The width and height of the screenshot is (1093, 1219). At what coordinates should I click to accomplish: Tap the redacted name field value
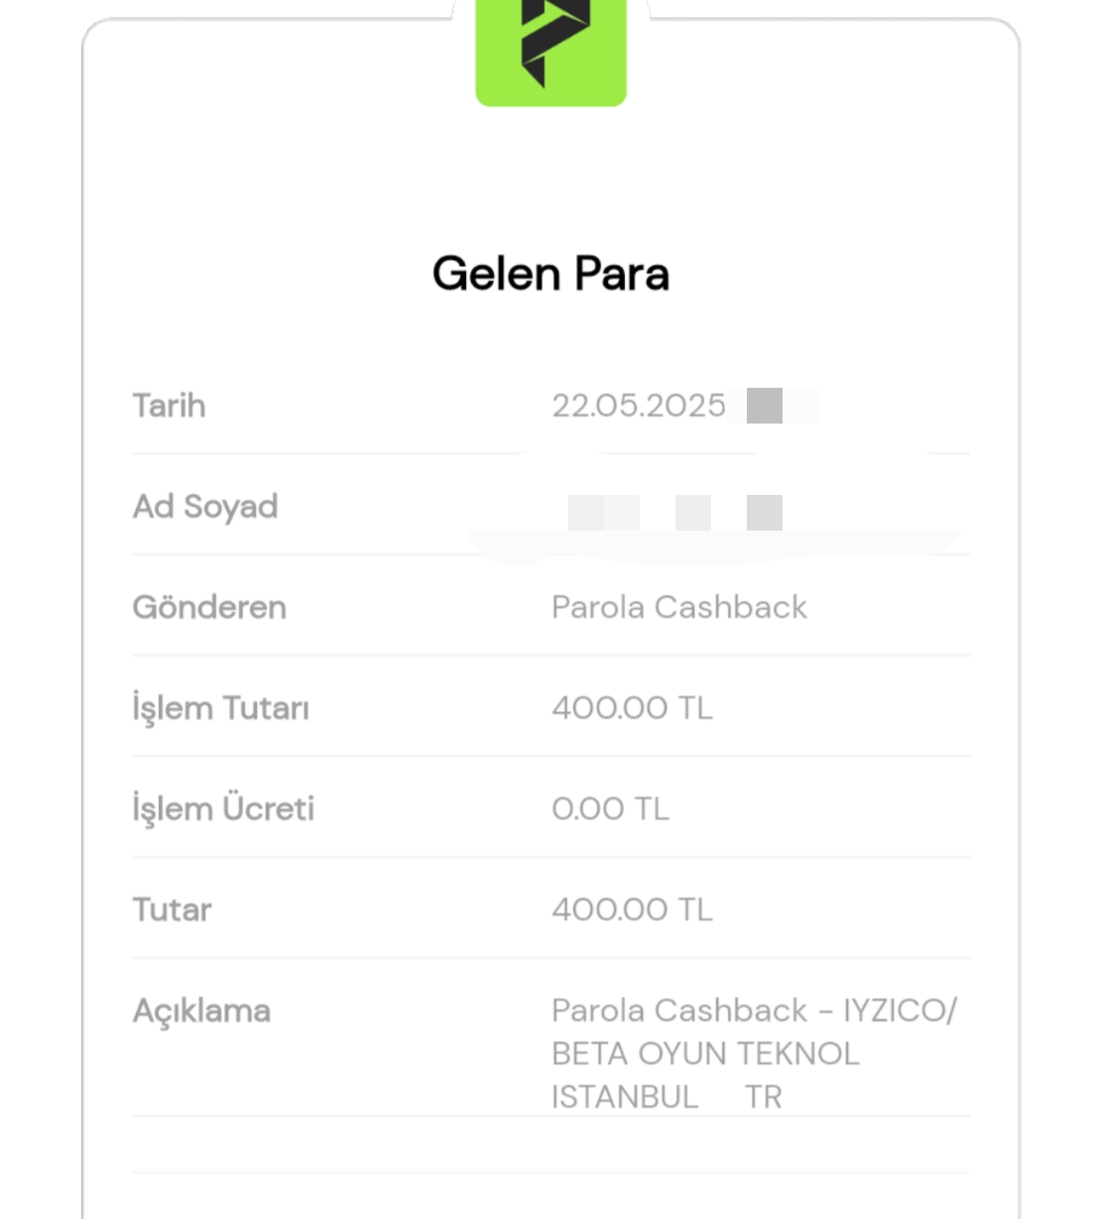(x=675, y=513)
